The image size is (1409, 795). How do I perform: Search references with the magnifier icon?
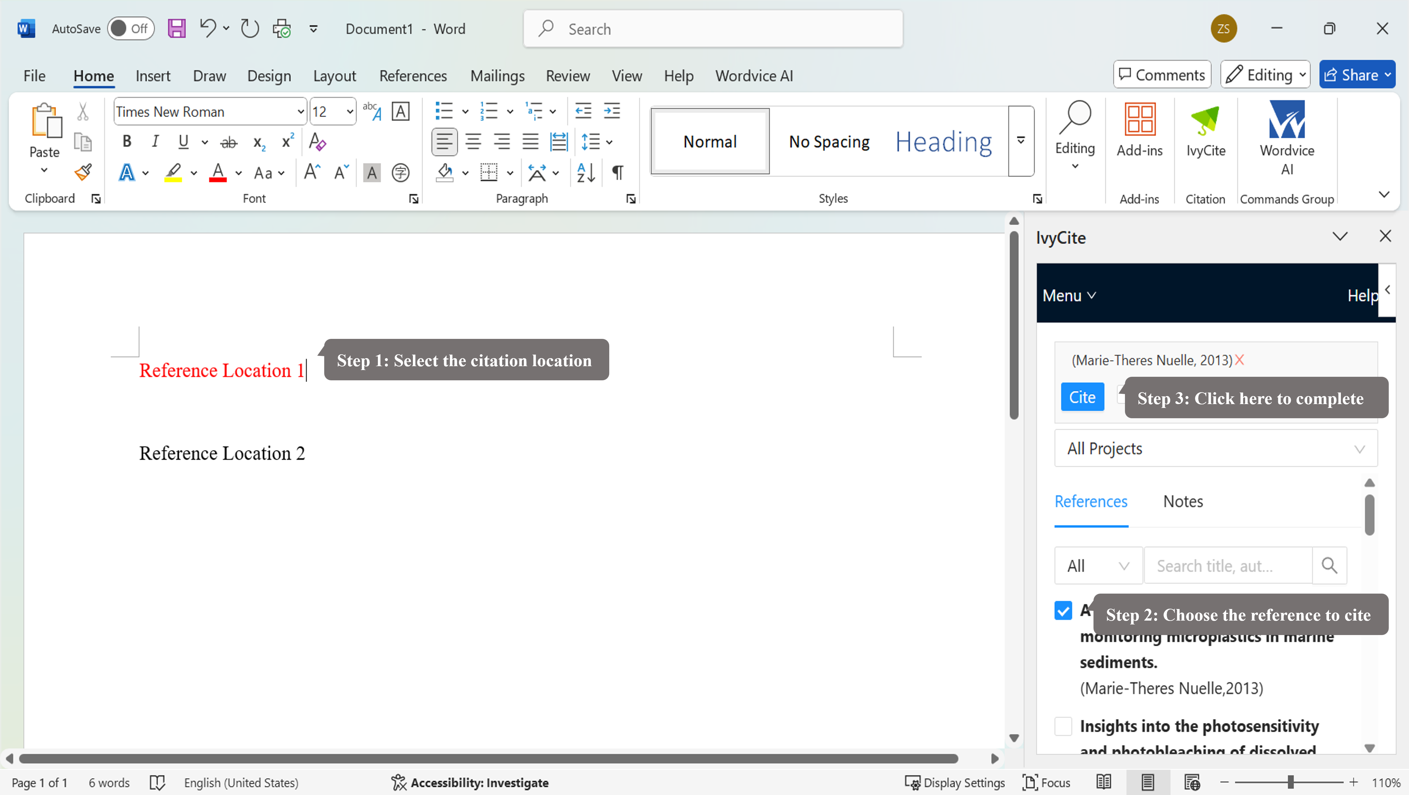pyautogui.click(x=1329, y=565)
